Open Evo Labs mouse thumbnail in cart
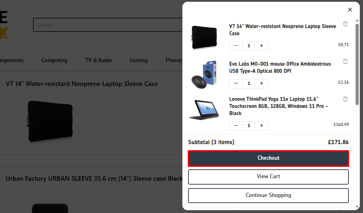Image resolution: width=363 pixels, height=213 pixels. coord(204,75)
